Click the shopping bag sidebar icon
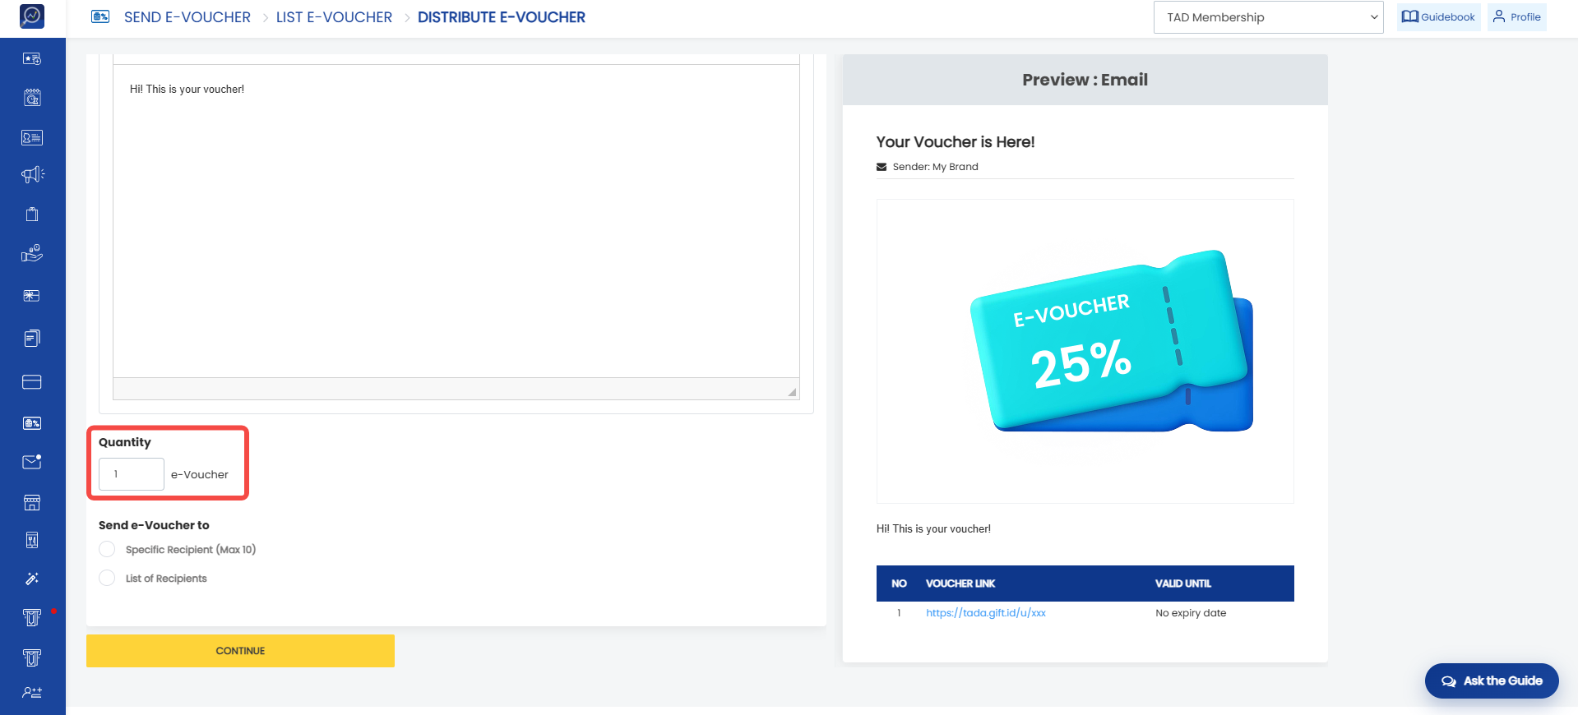Image resolution: width=1578 pixels, height=715 pixels. point(32,214)
